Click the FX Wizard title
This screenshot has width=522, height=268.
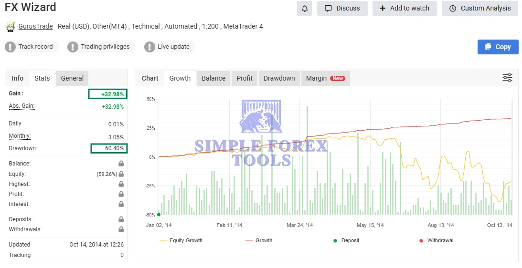[31, 7]
